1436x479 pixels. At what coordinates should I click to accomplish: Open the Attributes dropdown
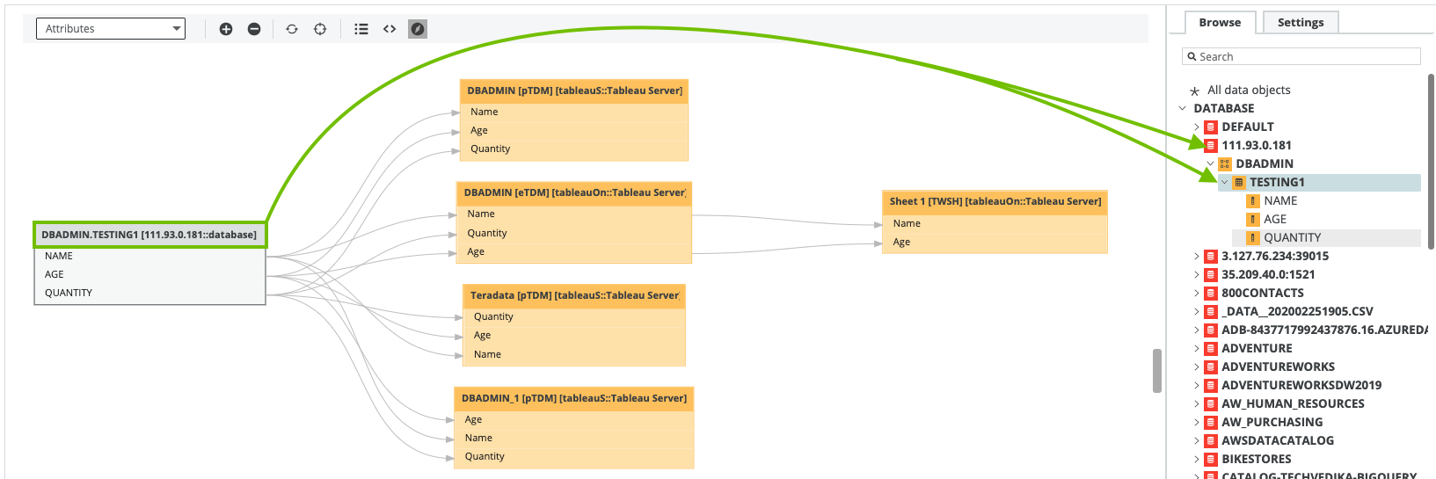[x=110, y=29]
